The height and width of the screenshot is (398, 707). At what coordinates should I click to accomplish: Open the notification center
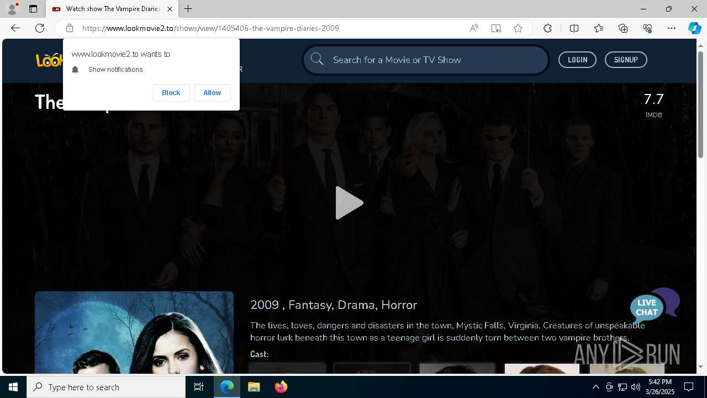[689, 387]
